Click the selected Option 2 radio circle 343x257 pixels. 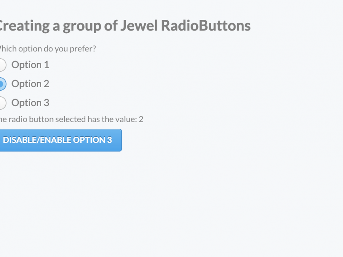coord(2,84)
